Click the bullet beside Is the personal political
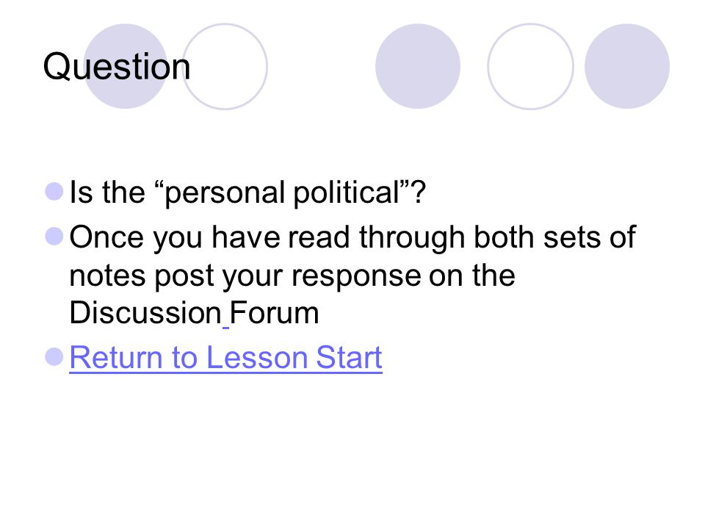Viewport: 705px width, 529px height. 54,191
